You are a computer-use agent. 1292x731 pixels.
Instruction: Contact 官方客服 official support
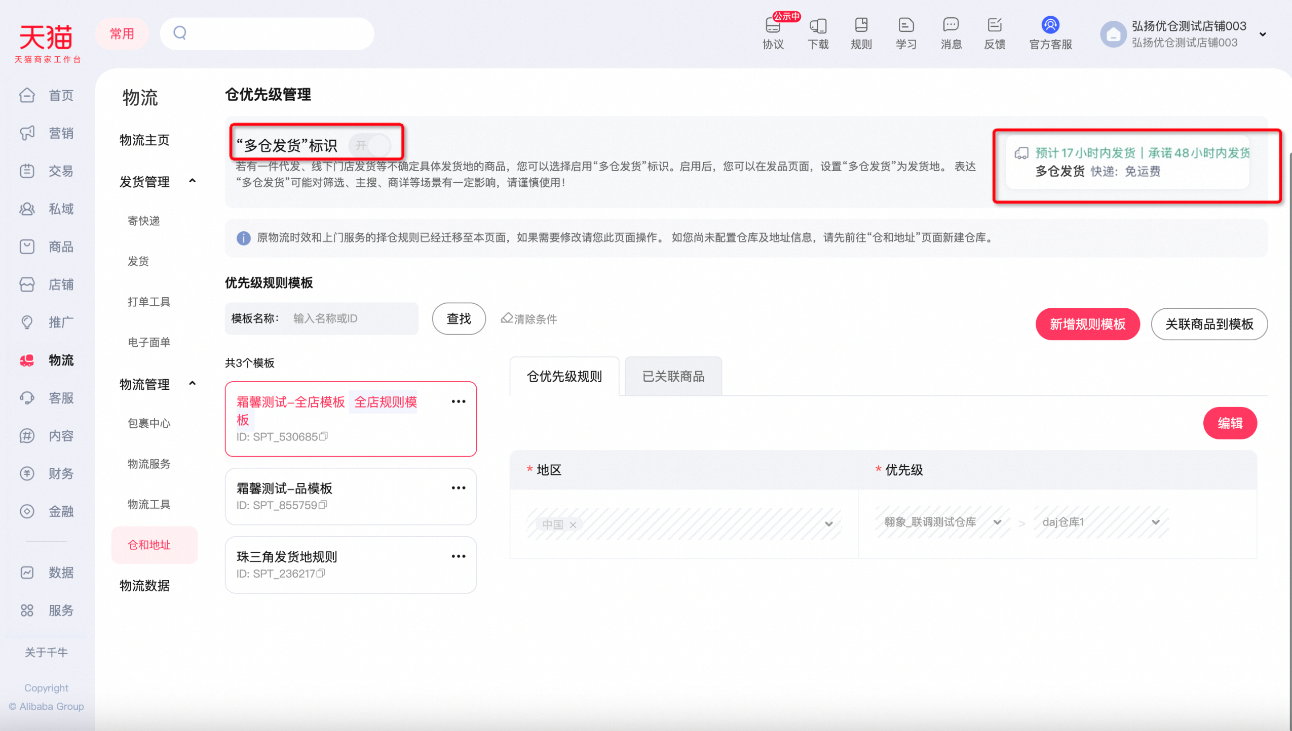tap(1050, 32)
